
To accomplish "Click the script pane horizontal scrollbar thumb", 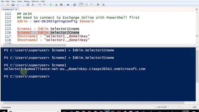I will (35, 45).
